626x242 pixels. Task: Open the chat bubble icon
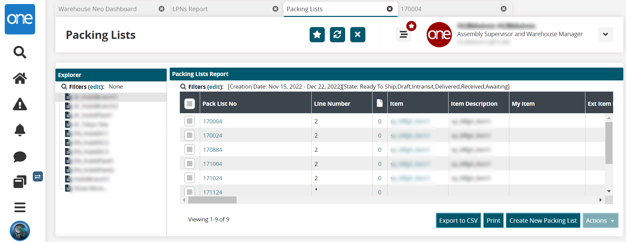pyautogui.click(x=20, y=157)
